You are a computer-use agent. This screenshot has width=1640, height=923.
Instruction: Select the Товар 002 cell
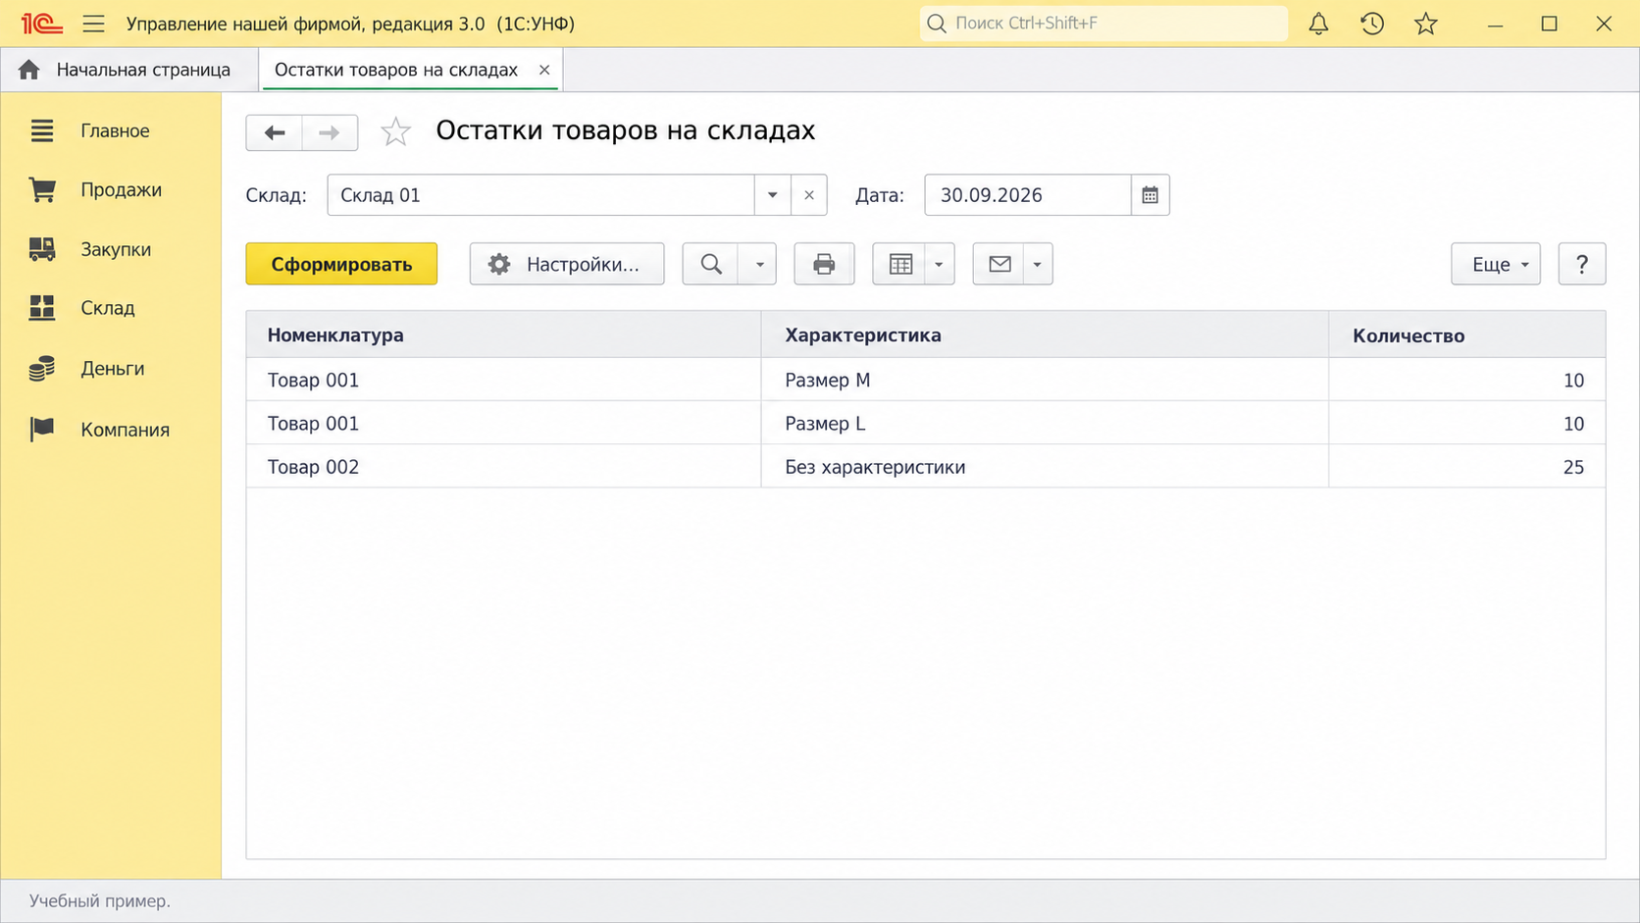[x=503, y=467]
